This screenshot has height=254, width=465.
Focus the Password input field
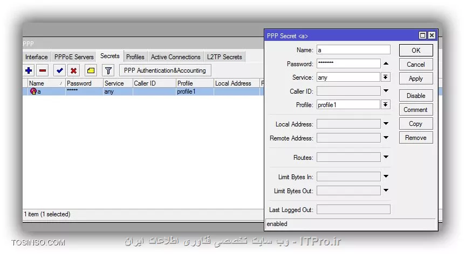click(x=348, y=63)
